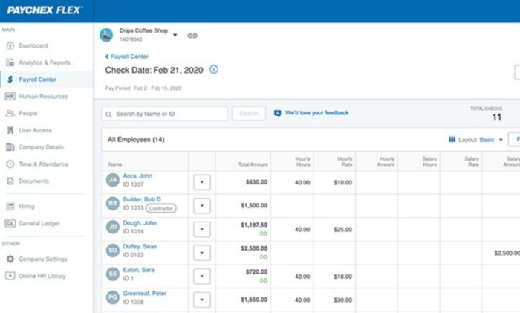Open the row dropdown for Builder, Bob D
The height and width of the screenshot is (313, 520).
point(202,206)
